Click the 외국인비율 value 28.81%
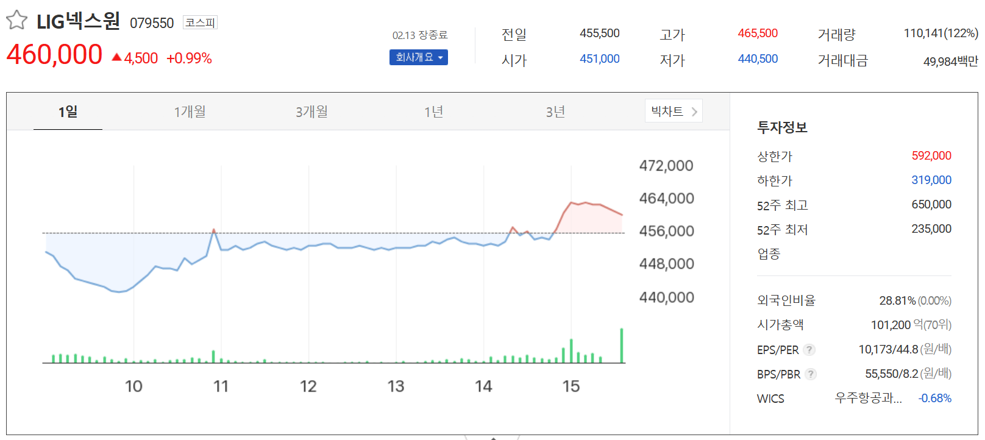 [897, 301]
